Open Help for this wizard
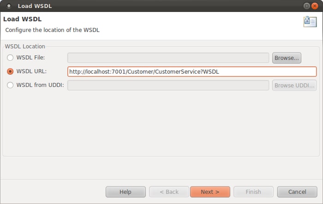 [x=126, y=192]
